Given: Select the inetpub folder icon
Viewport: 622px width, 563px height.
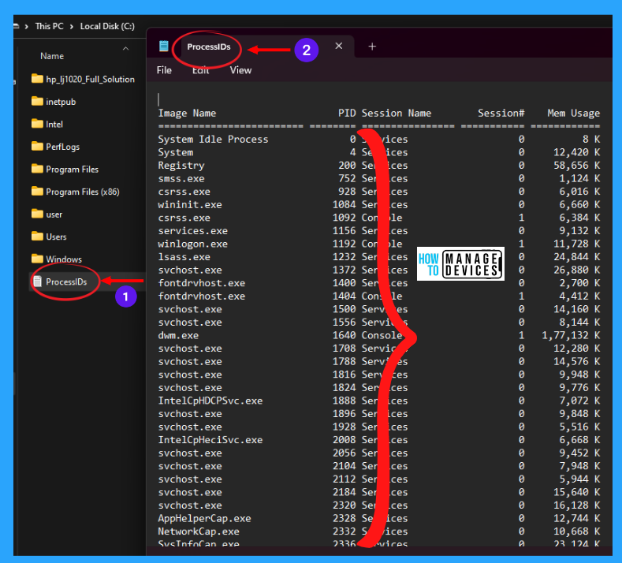Looking at the screenshot, I should [37, 101].
